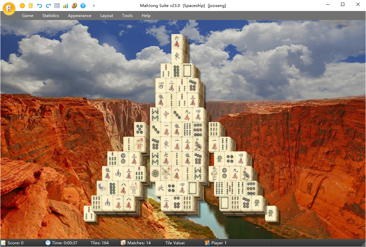Screen dimensions: 366x247
Task: Click the 'Tiles: 164' status text
Action: coord(100,243)
